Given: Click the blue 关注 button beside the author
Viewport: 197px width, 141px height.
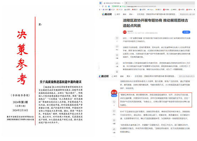Looking at the screenshot, I should [186, 32].
